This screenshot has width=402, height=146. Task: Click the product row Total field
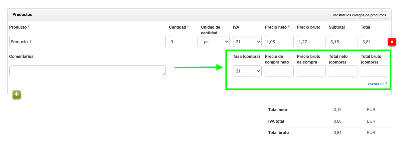pos(375,42)
